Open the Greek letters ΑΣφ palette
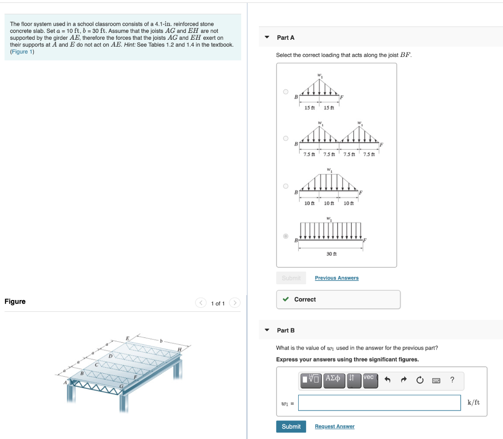 point(334,381)
